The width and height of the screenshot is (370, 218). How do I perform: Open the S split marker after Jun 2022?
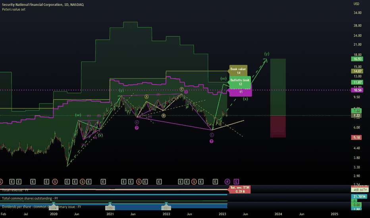pyautogui.click(x=194, y=182)
